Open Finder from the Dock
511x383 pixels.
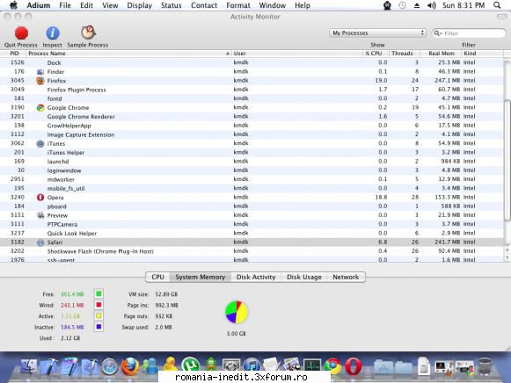pyautogui.click(x=29, y=366)
